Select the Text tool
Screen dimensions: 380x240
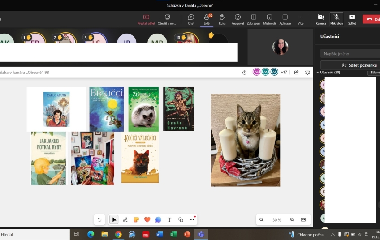(169, 220)
